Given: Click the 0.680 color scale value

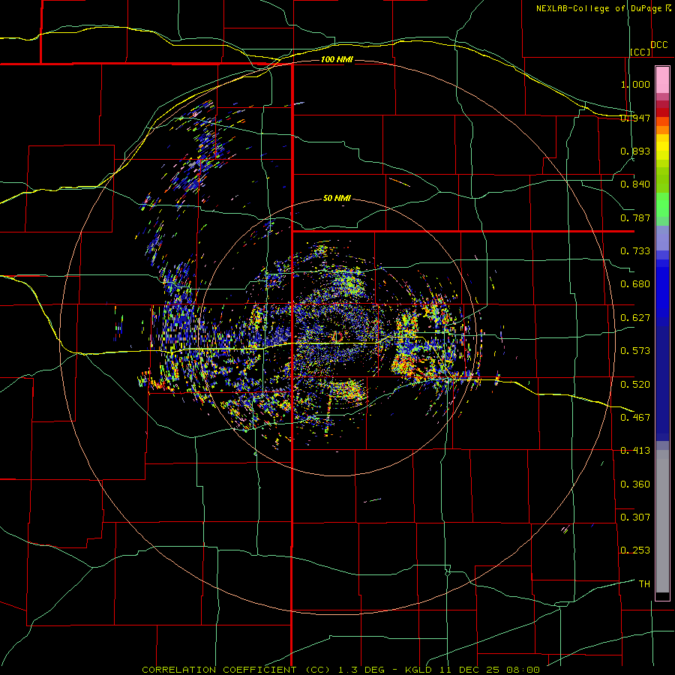Looking at the screenshot, I should (x=635, y=284).
